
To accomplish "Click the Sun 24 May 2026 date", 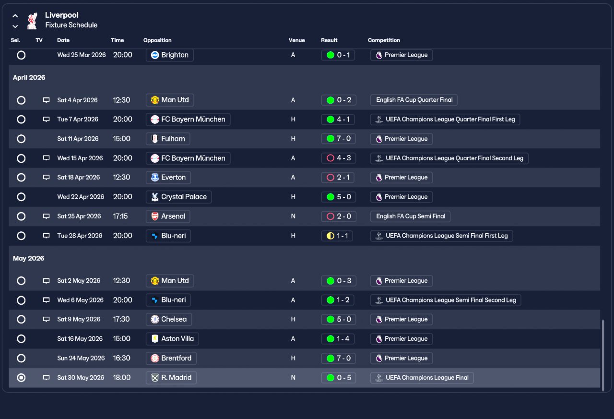I will 81,358.
